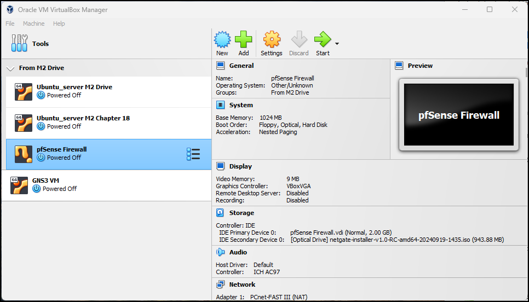This screenshot has width=529, height=302.
Task: Click the VBoxVGA graphics controller value
Action: click(298, 186)
